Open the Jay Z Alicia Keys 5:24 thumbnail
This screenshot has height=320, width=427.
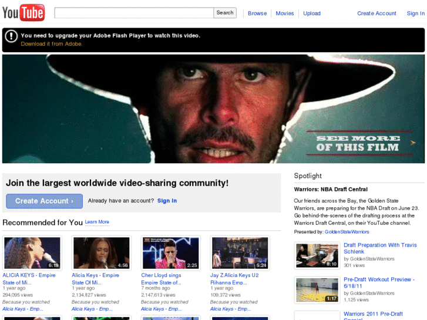[x=240, y=253]
